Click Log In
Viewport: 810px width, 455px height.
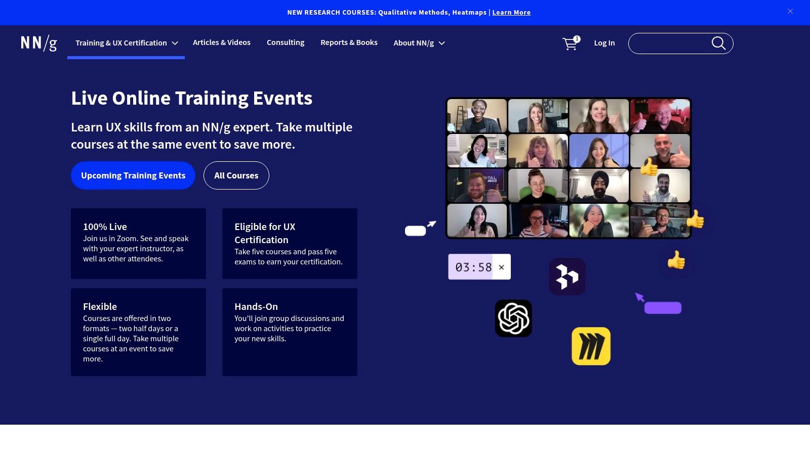pyautogui.click(x=604, y=43)
